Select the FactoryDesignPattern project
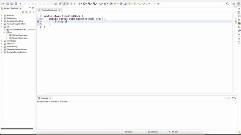This screenshot has width=241, height=135. coord(16,24)
